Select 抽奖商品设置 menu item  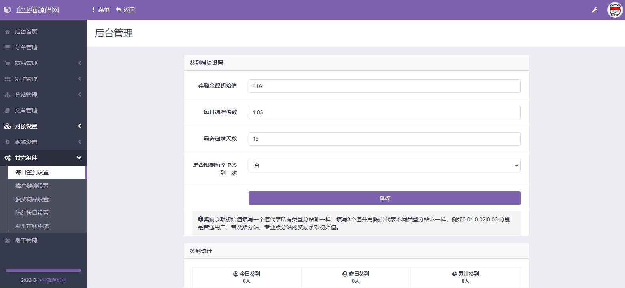[32, 199]
